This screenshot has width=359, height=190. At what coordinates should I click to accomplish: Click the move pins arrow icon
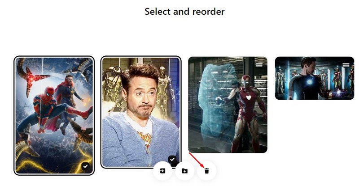point(162,171)
